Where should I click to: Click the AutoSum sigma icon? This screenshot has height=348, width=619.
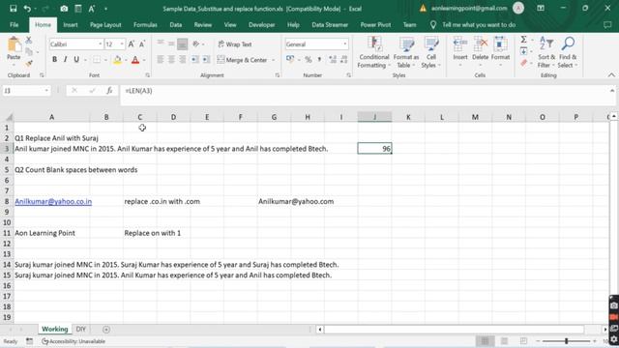[523, 40]
